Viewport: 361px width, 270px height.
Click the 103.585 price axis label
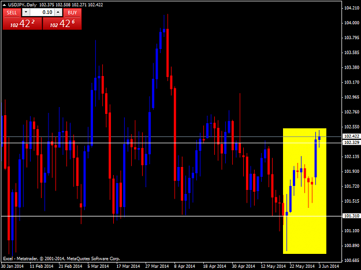point(352,53)
